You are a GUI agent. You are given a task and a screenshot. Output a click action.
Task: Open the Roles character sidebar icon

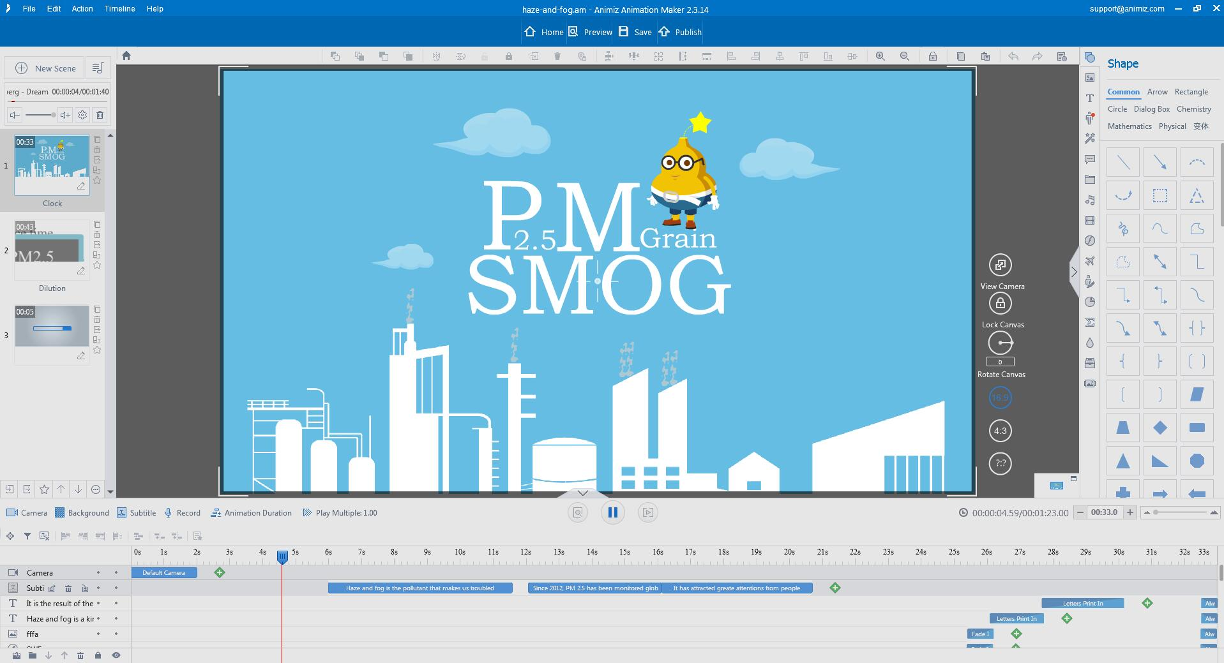pyautogui.click(x=1090, y=118)
